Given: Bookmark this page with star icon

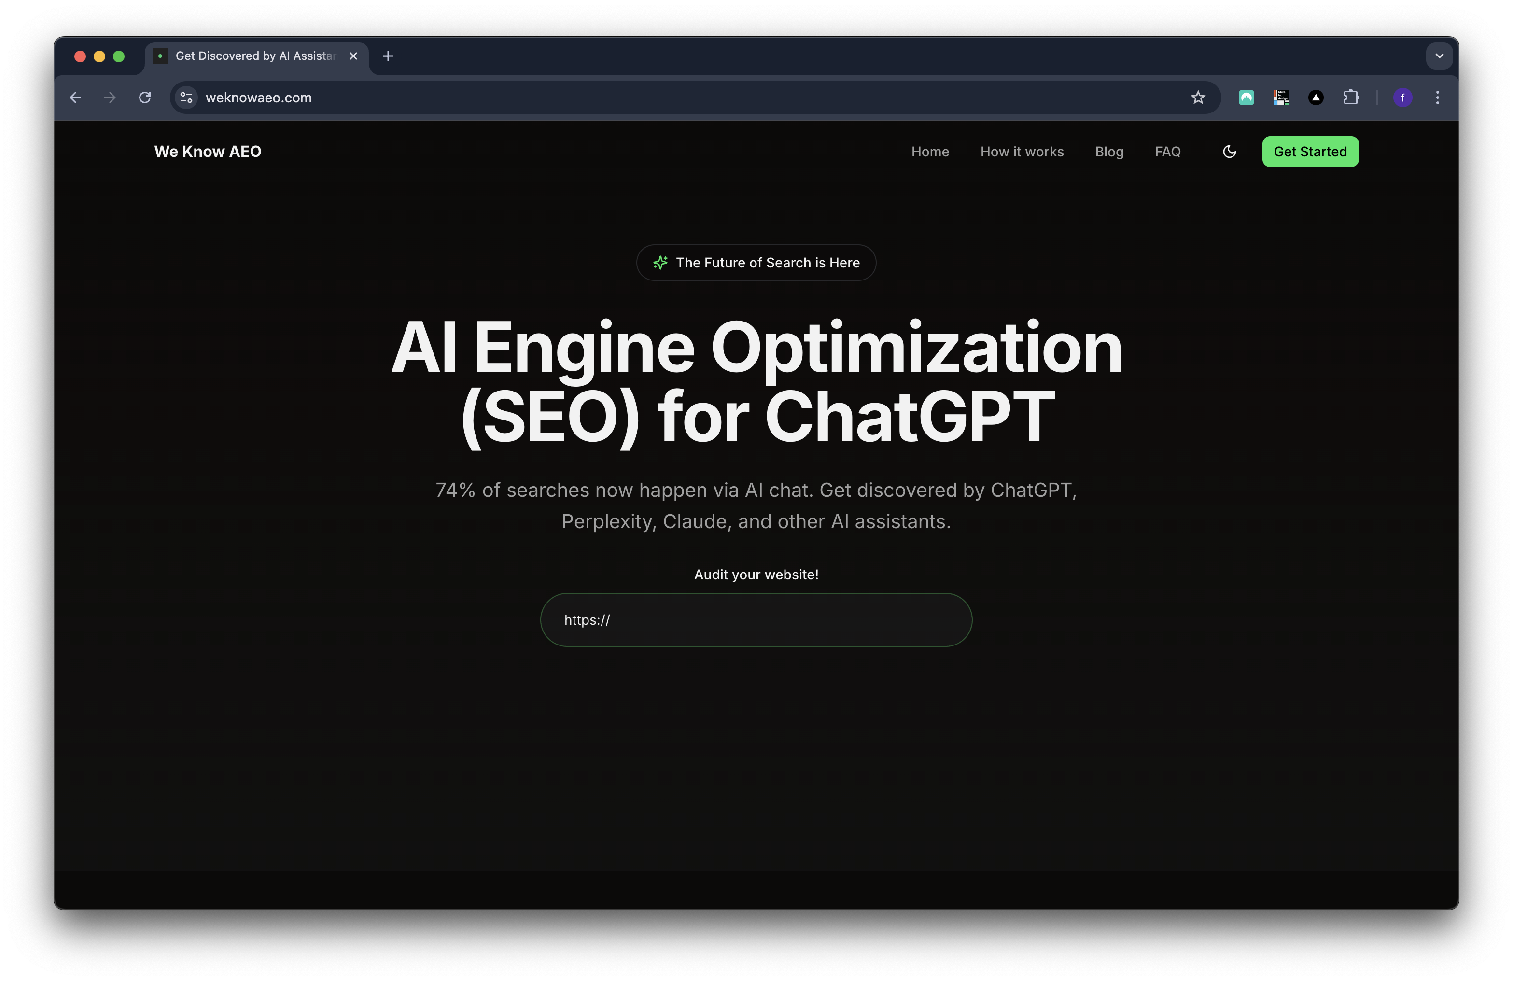Looking at the screenshot, I should tap(1198, 98).
